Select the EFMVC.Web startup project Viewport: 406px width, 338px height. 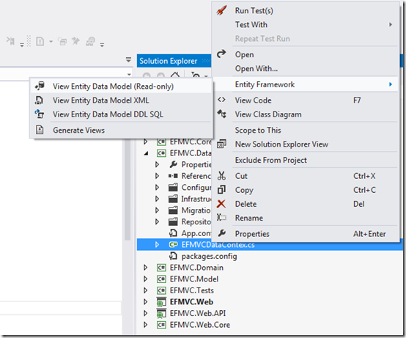pos(191,302)
